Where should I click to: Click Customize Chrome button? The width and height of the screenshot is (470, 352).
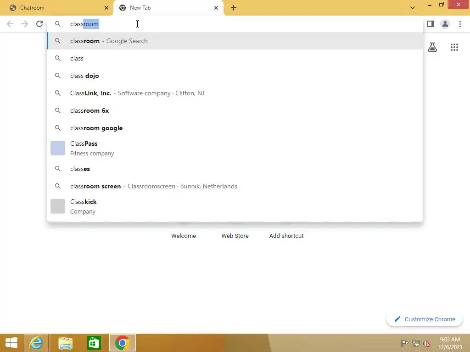(425, 319)
